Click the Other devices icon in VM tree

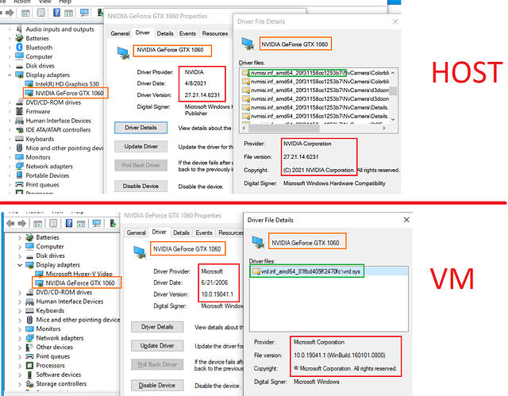29,347
